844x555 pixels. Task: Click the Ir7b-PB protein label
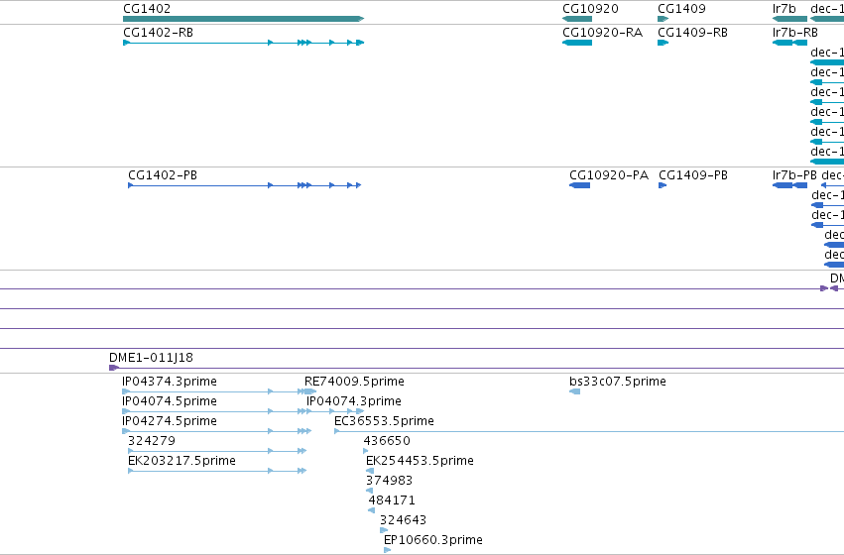tap(794, 174)
